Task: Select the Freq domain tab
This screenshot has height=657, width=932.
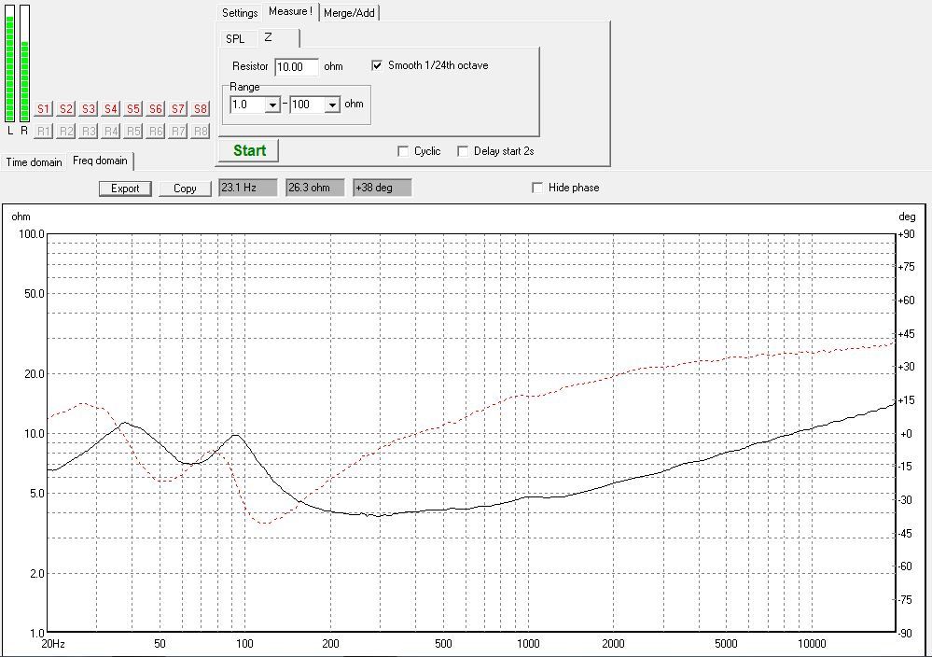Action: coord(100,161)
